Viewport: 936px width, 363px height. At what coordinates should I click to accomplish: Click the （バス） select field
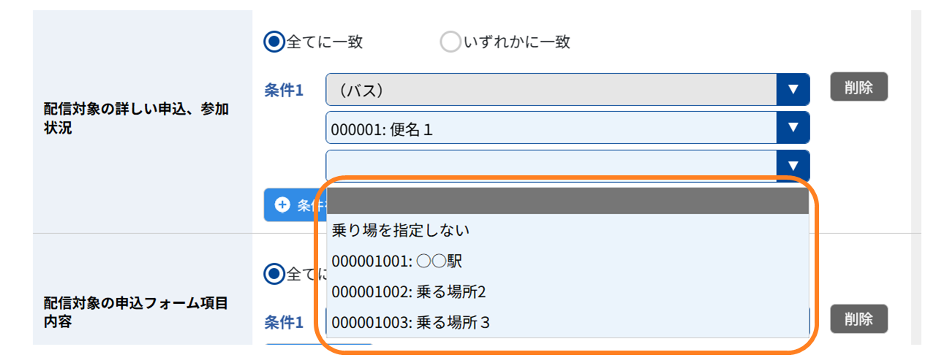click(567, 89)
